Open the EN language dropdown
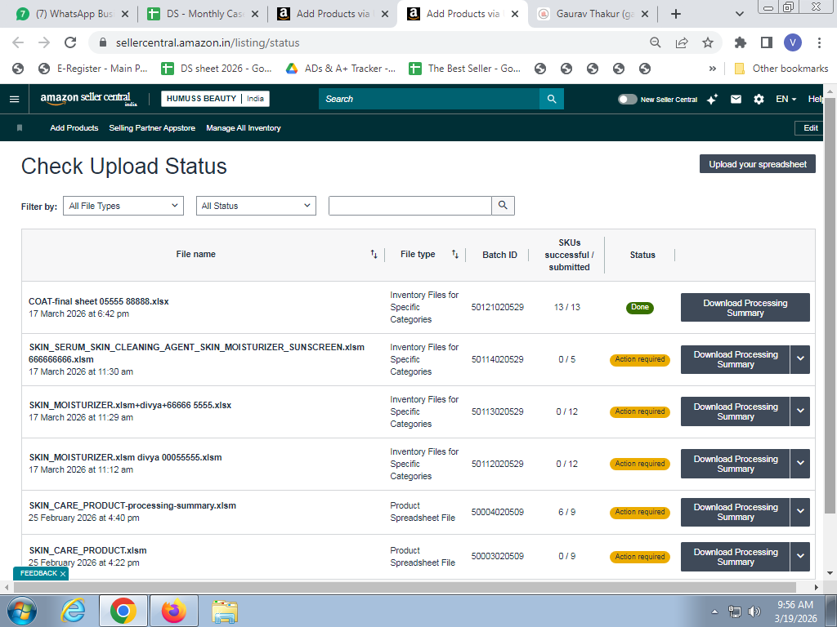 (786, 99)
